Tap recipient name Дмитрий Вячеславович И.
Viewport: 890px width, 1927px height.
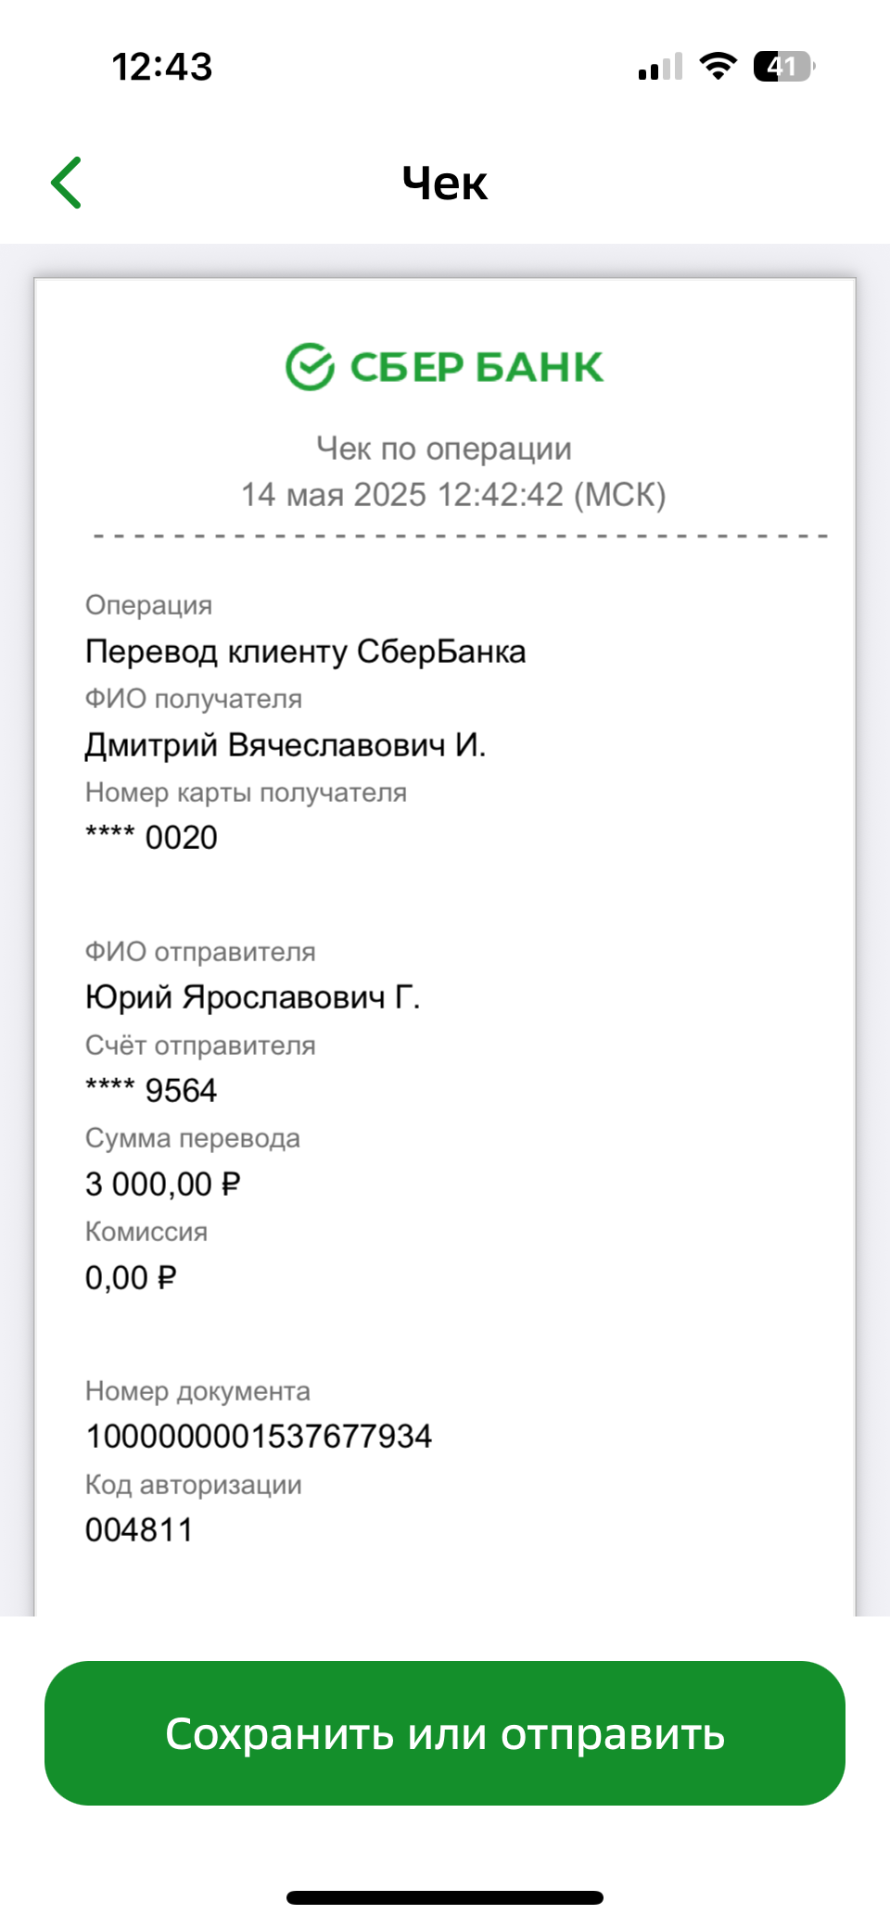tap(286, 745)
